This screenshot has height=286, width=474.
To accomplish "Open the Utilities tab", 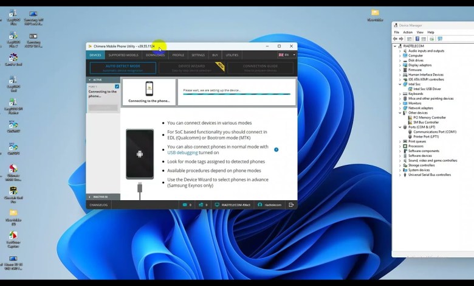I will click(x=232, y=55).
